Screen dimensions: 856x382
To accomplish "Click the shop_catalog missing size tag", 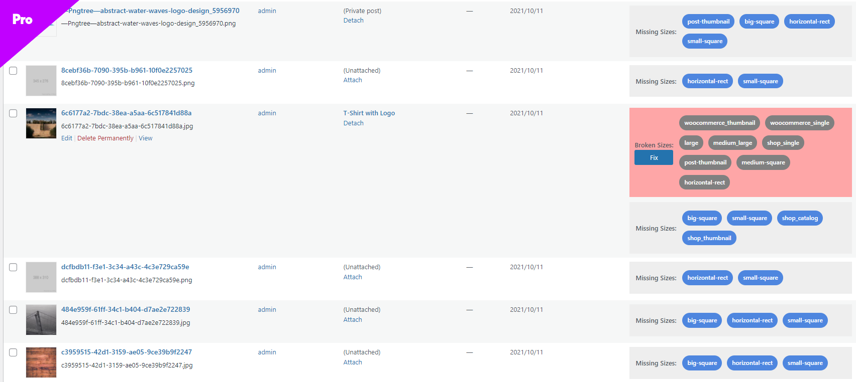I will [x=800, y=218].
